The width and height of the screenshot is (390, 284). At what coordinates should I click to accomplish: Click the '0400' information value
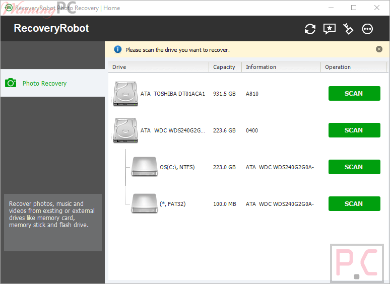point(252,130)
